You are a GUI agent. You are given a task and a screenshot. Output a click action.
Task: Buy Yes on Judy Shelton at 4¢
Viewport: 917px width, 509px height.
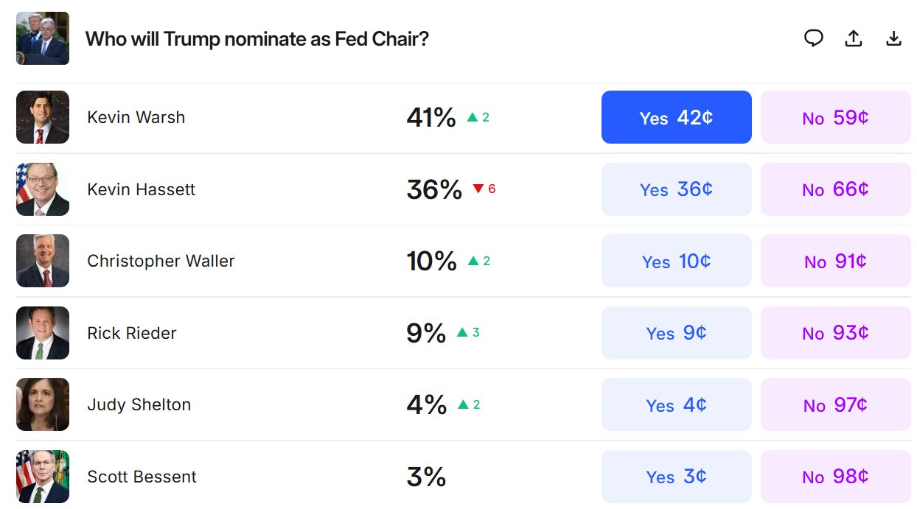click(676, 404)
